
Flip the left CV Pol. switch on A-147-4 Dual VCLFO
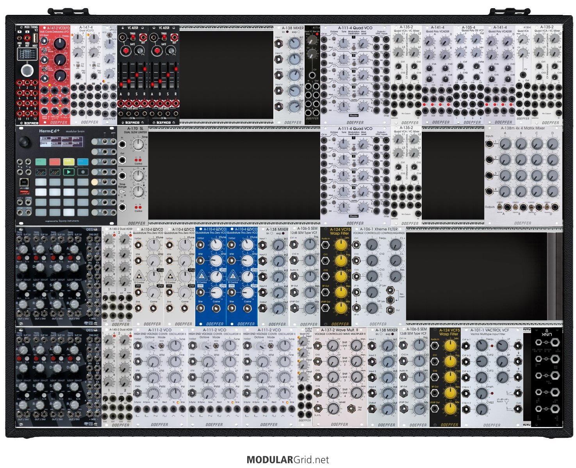pyautogui.click(x=78, y=65)
